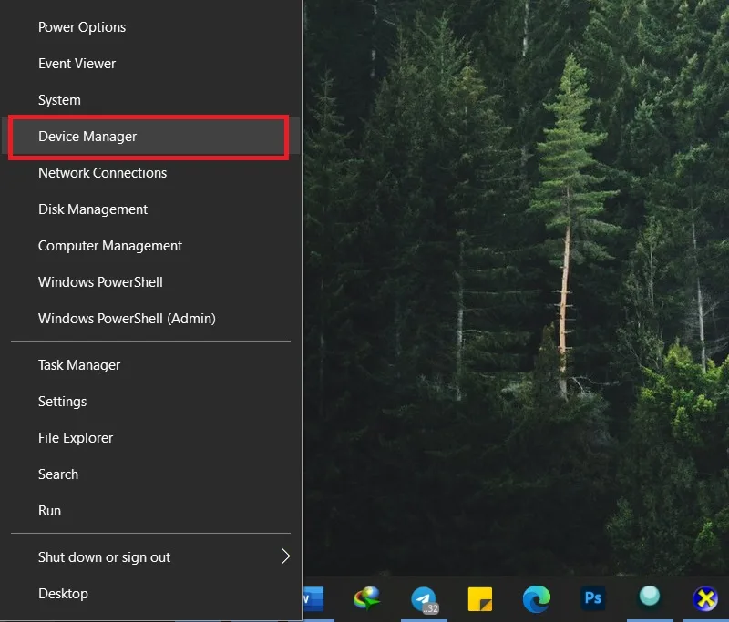The height and width of the screenshot is (622, 729).
Task: Launch Device Manager
Action: point(151,137)
